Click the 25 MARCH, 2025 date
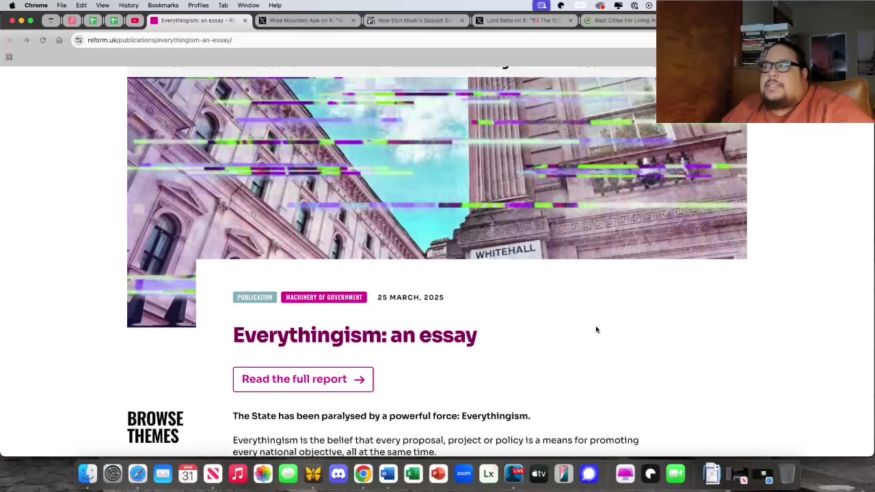 (411, 297)
